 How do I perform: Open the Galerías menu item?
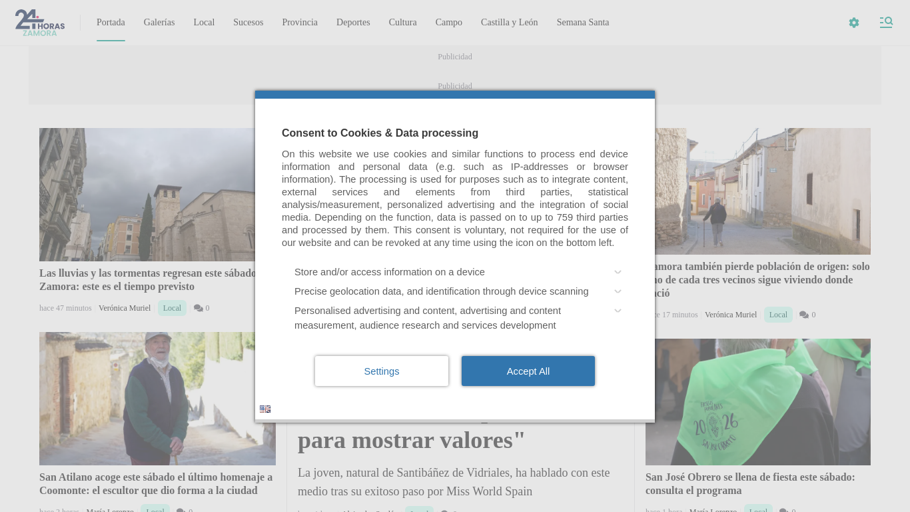coord(159,23)
